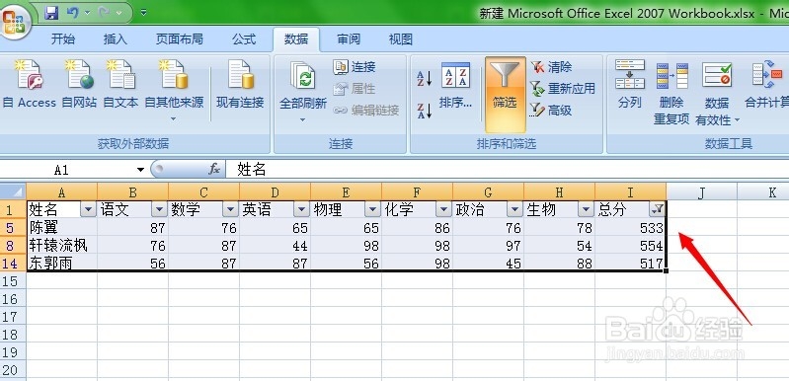789x381 pixels.
Task: Open 数据有效性 data validation
Action: click(x=717, y=93)
